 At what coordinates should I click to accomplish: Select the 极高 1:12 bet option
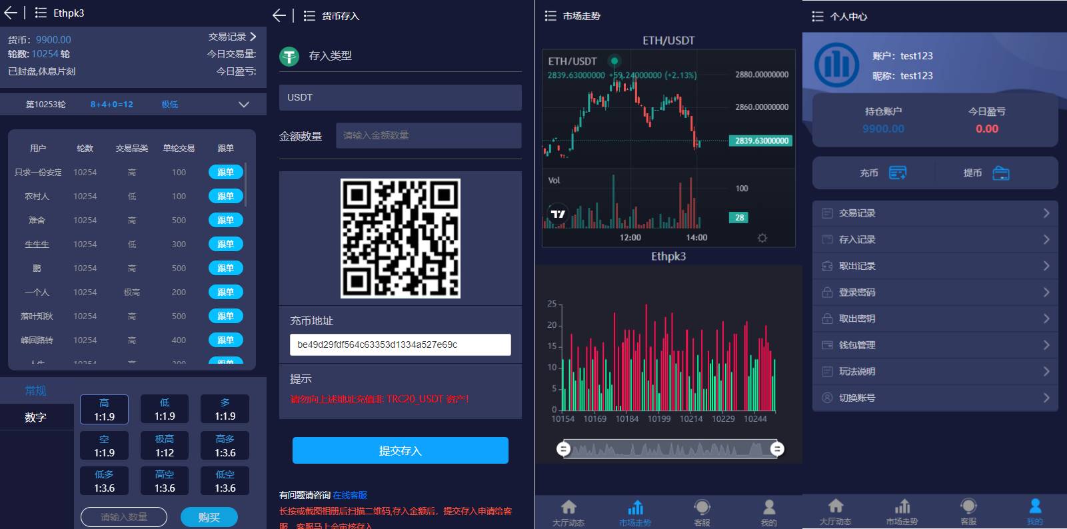165,446
